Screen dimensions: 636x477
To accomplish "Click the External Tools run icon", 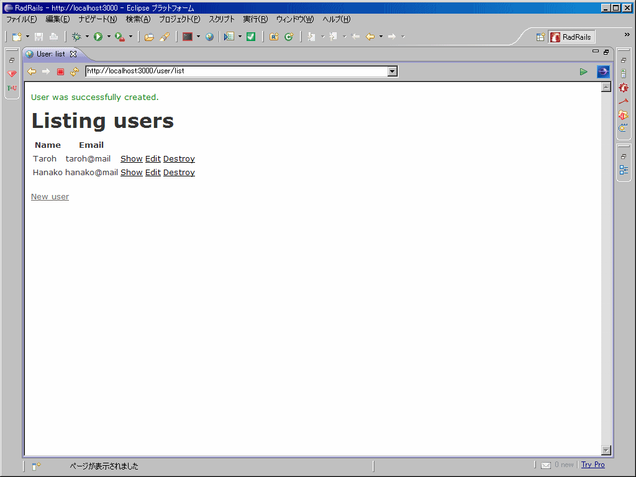I will click(120, 37).
